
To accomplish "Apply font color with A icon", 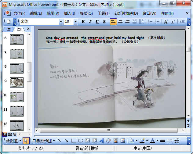I will 152,141.
